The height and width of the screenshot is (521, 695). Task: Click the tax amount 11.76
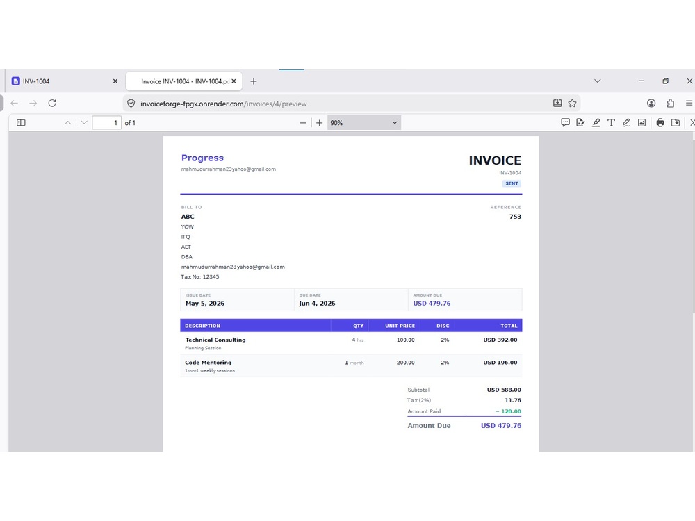point(513,400)
